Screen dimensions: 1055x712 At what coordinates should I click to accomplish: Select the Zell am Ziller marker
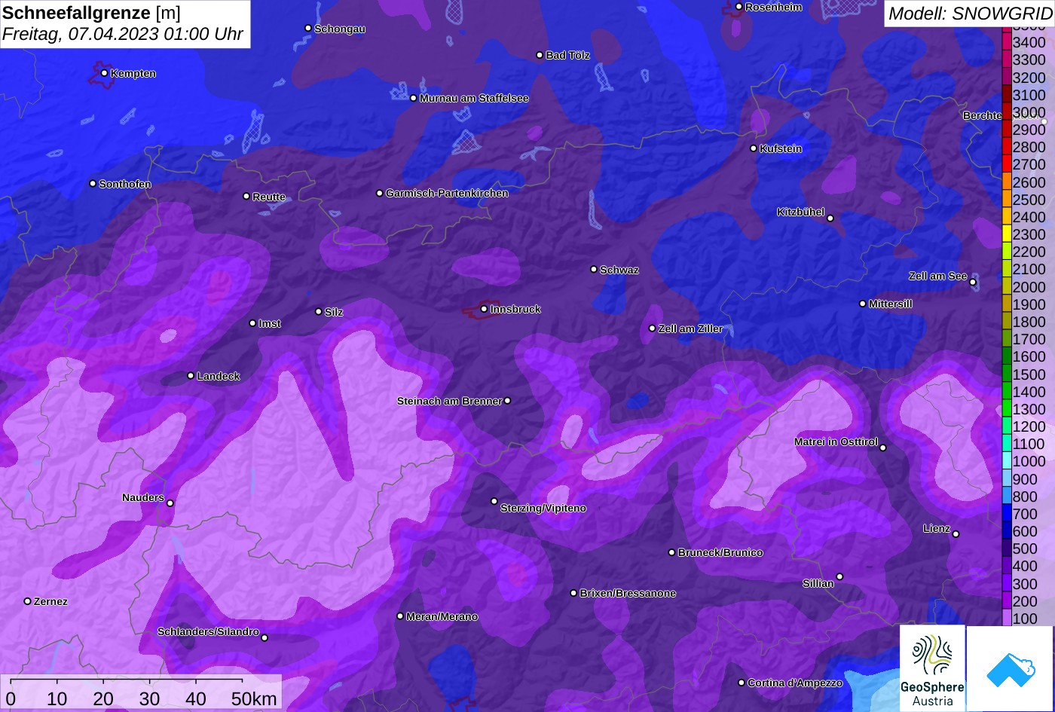click(x=653, y=328)
